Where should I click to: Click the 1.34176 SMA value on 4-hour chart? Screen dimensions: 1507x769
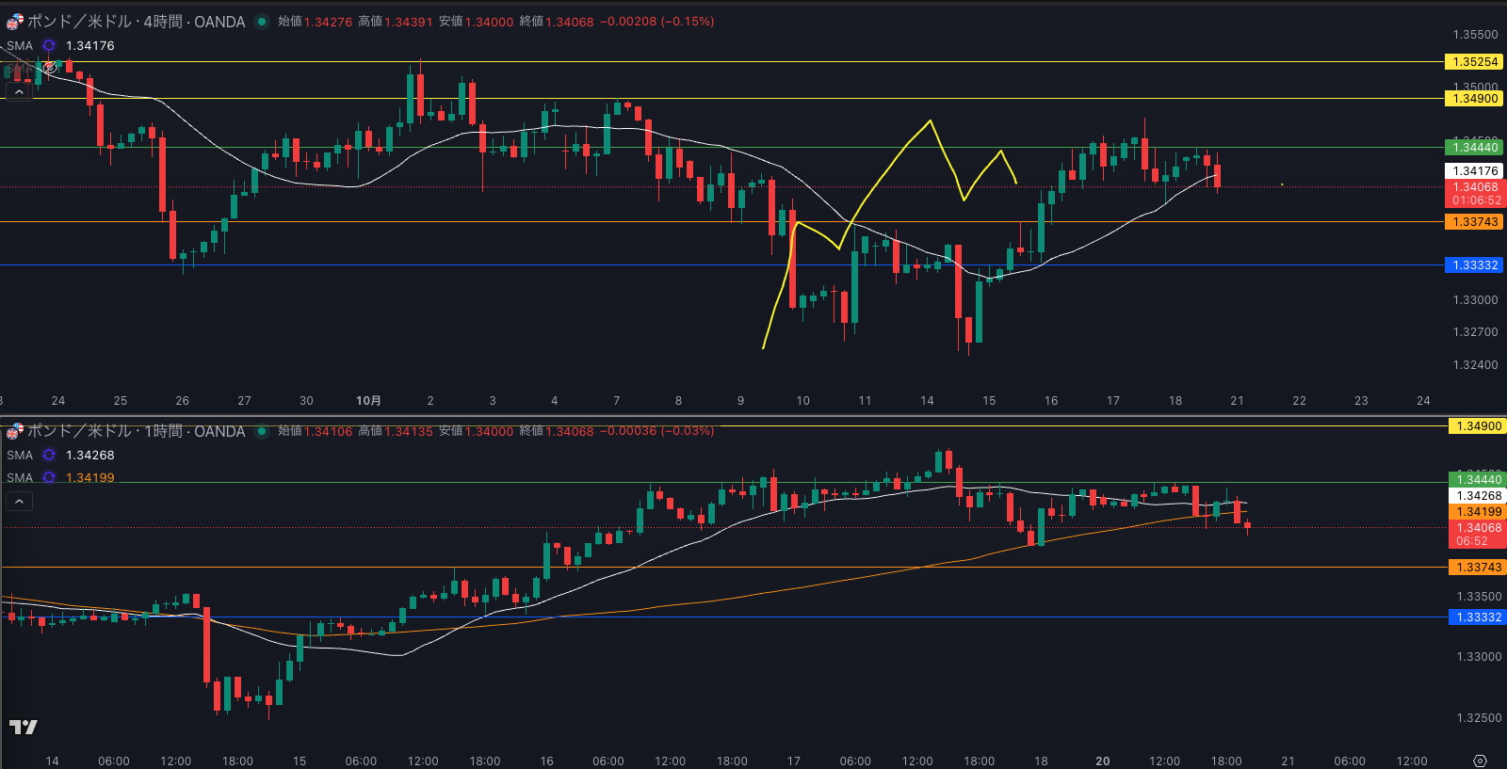pos(90,45)
